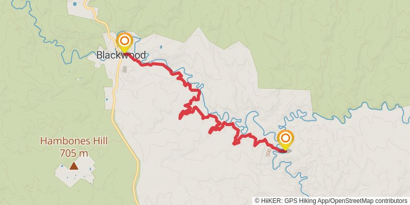This screenshot has width=410, height=205.
Task: Open the HiiKER GPS Hiking App attribution
Action: tap(291, 200)
